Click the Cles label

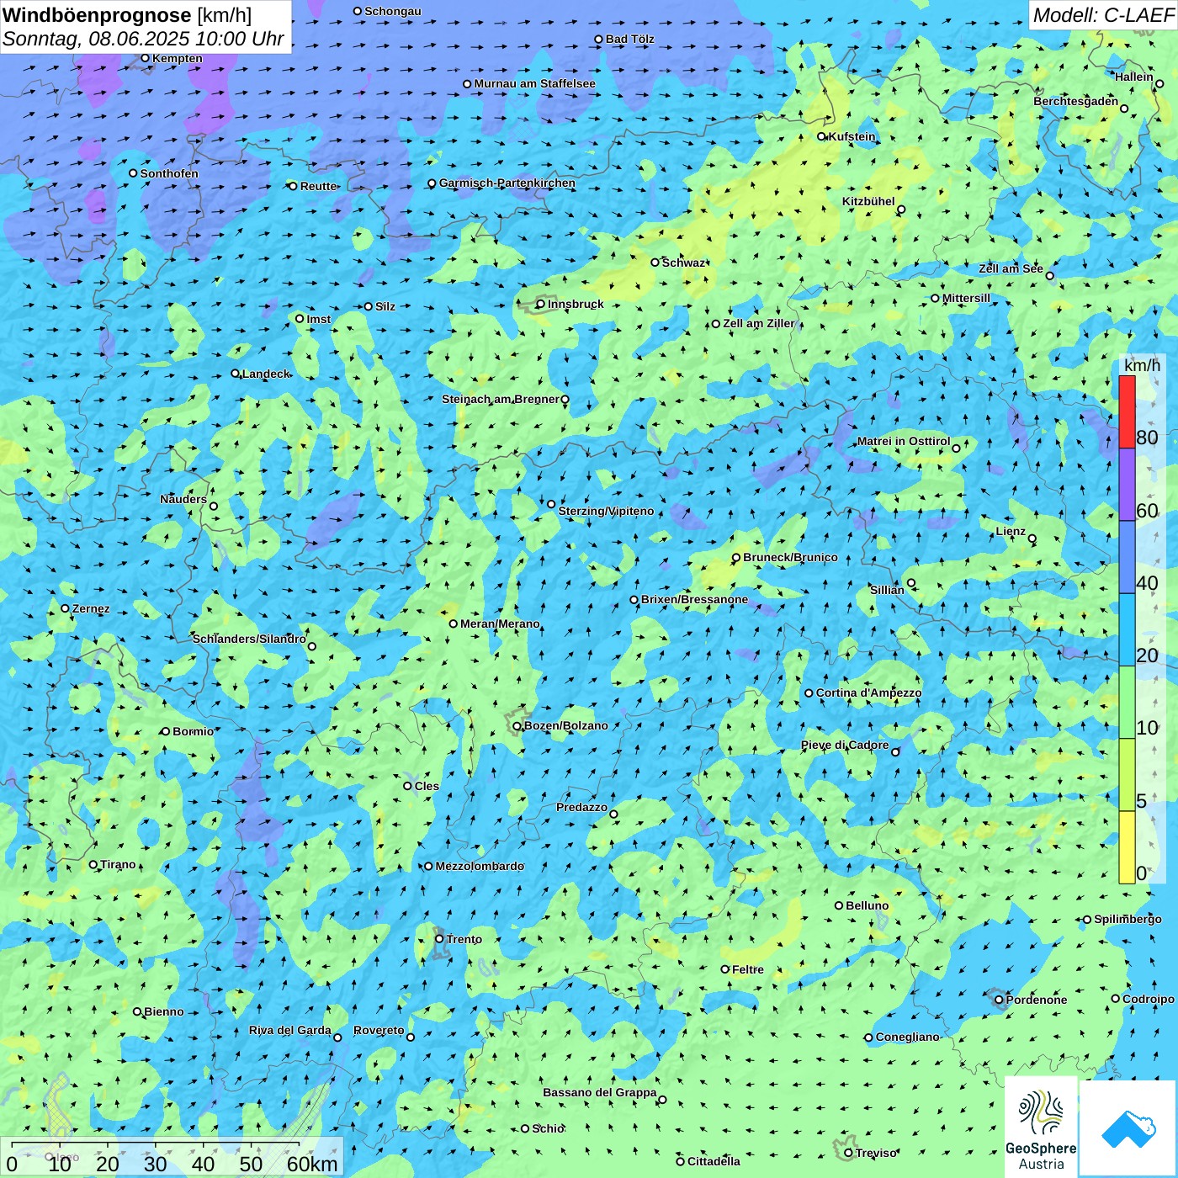coord(427,786)
